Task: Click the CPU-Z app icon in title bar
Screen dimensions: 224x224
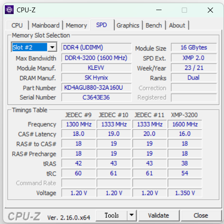Action: [9, 10]
